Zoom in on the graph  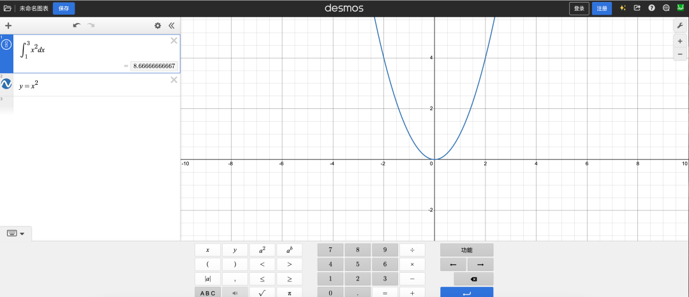click(x=680, y=41)
